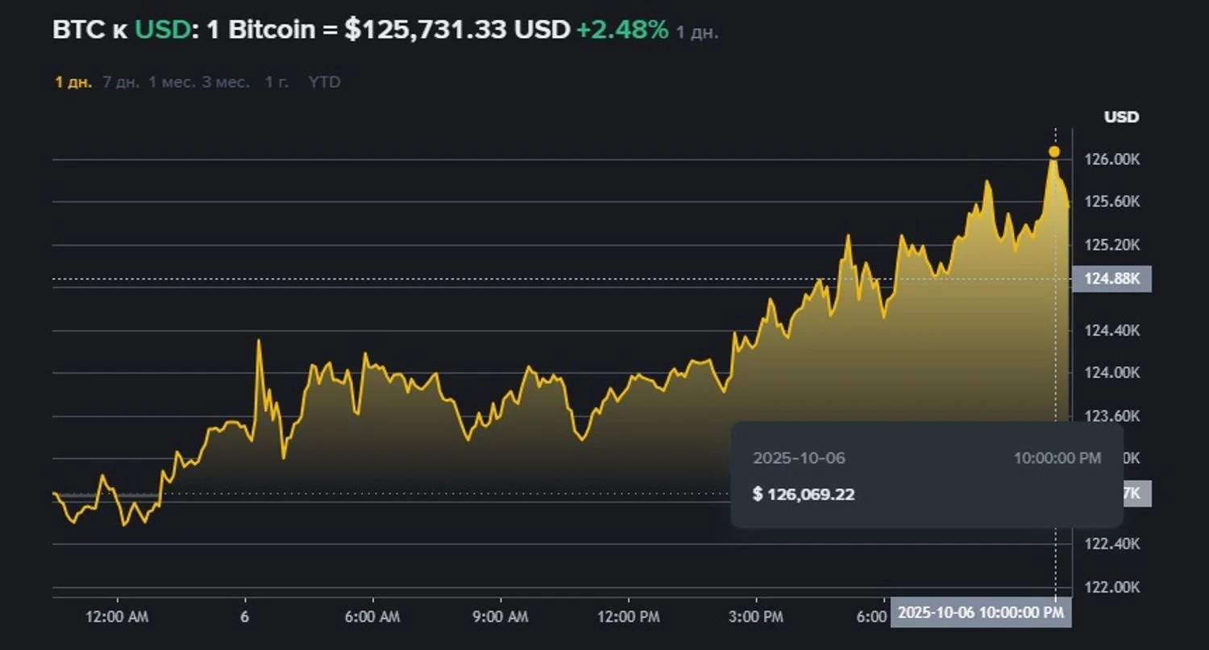Screen dimensions: 1209x650
Task: Click the 9:00 AM time axis label
Action: 501,617
